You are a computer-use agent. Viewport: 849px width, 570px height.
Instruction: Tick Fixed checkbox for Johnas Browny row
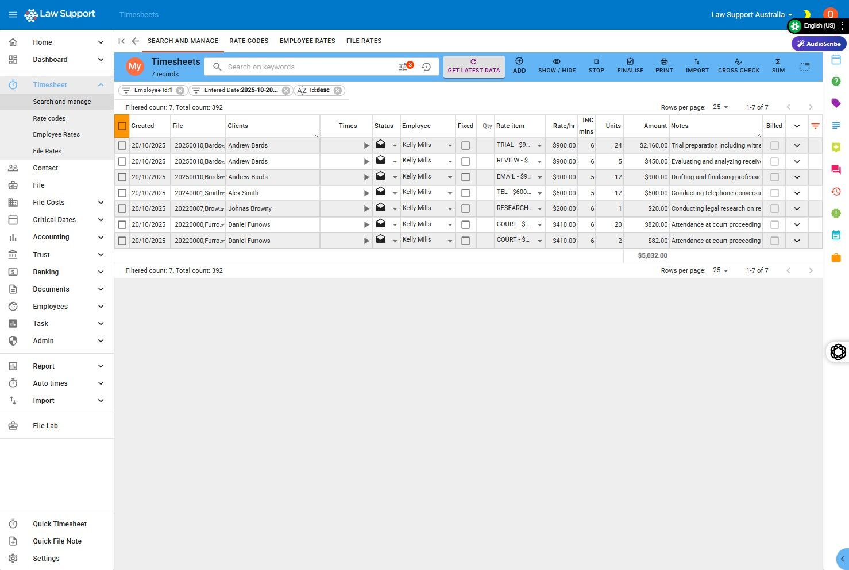465,209
